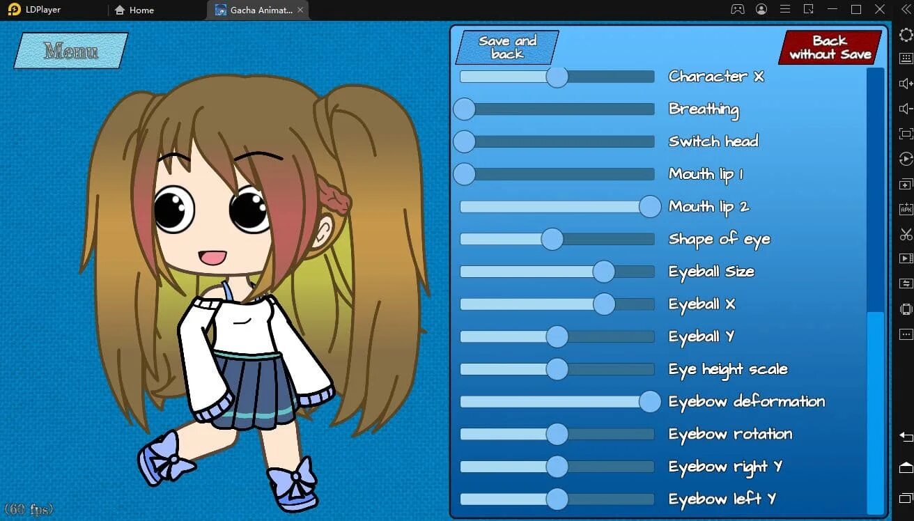This screenshot has height=521, width=914.
Task: Click the 'Eyebow rotation' label
Action: click(x=730, y=434)
